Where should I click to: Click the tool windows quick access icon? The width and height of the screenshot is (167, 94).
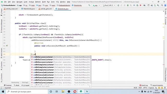pyautogui.click(x=1, y=88)
